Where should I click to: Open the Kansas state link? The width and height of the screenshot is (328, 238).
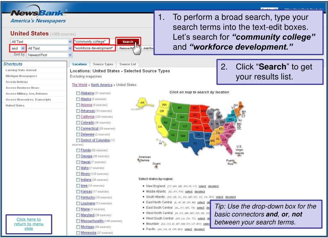pos(86,191)
